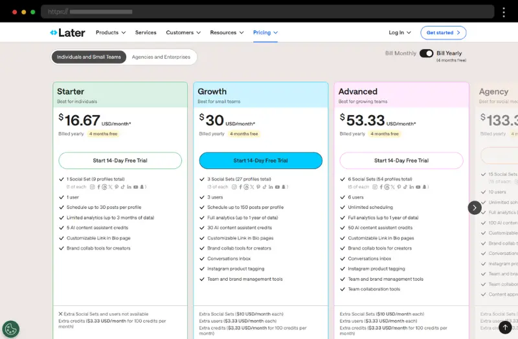Click the Bill Monthly label

(401, 53)
